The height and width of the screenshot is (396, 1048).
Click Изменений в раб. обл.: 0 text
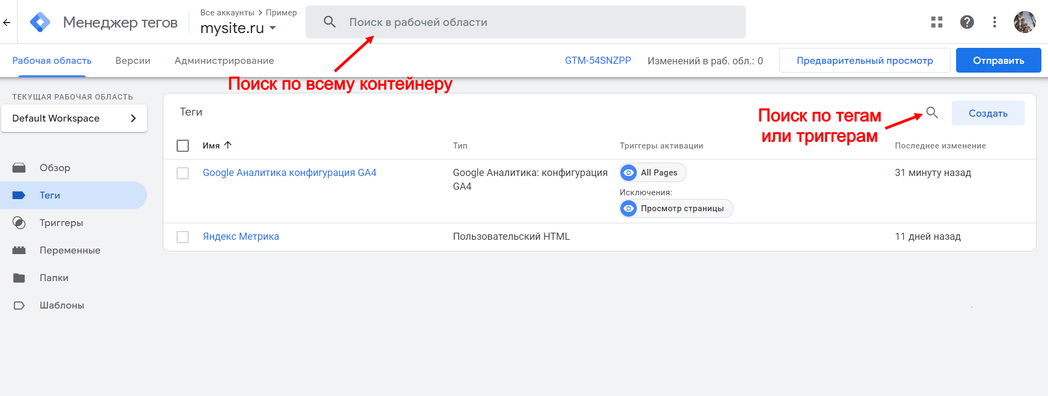(x=705, y=61)
